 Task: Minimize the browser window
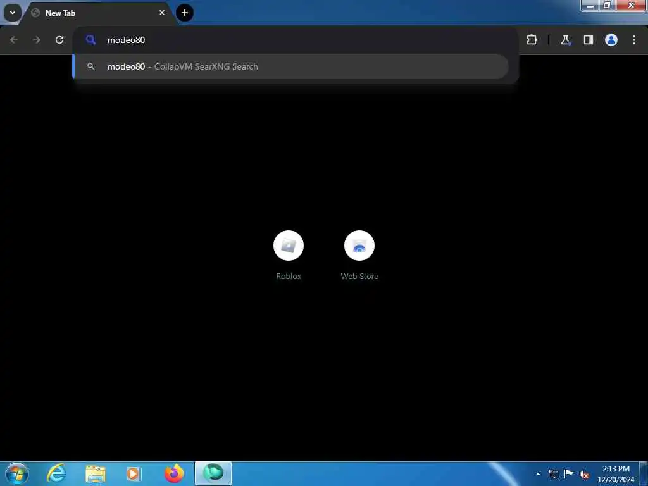click(590, 5)
